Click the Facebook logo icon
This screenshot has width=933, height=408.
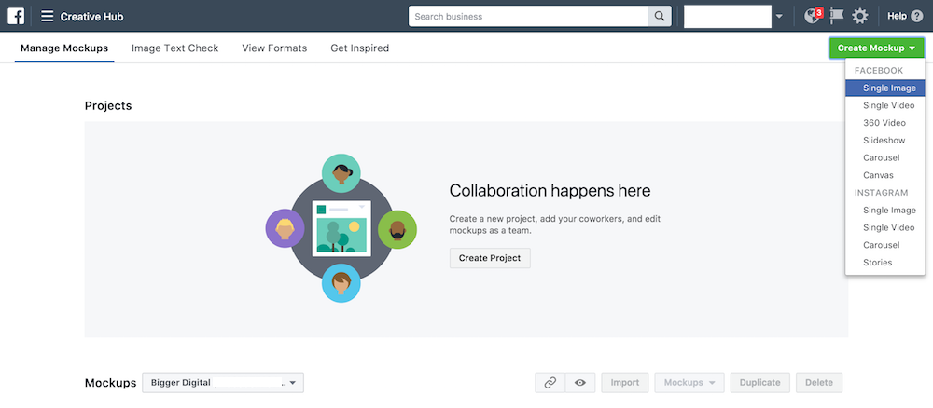click(x=16, y=16)
